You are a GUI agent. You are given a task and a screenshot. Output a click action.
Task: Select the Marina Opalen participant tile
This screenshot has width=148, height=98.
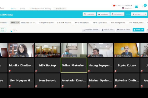[100, 81]
